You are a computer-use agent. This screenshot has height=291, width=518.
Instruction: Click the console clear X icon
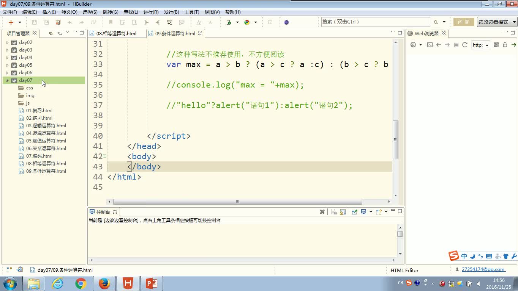tap(322, 212)
